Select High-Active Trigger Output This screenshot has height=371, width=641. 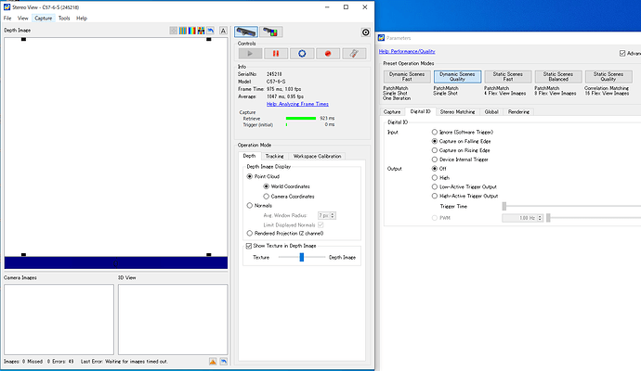[435, 196]
